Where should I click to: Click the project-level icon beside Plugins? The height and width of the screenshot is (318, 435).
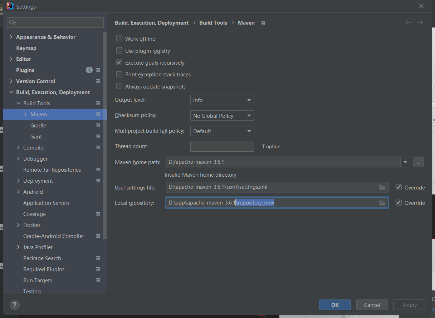pos(98,70)
